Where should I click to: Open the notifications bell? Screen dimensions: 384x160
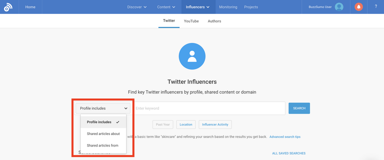tap(359, 7)
